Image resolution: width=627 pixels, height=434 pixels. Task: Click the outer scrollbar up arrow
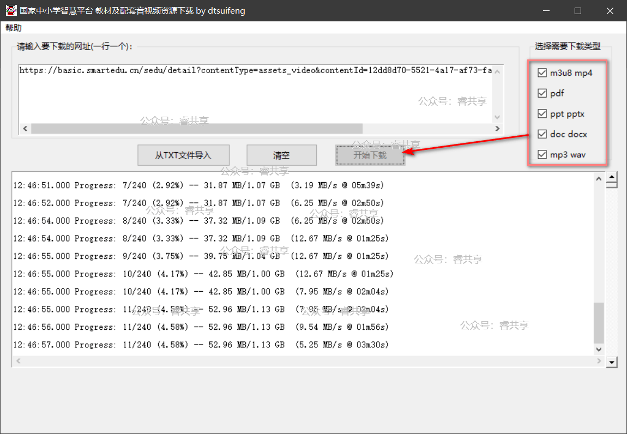point(612,177)
